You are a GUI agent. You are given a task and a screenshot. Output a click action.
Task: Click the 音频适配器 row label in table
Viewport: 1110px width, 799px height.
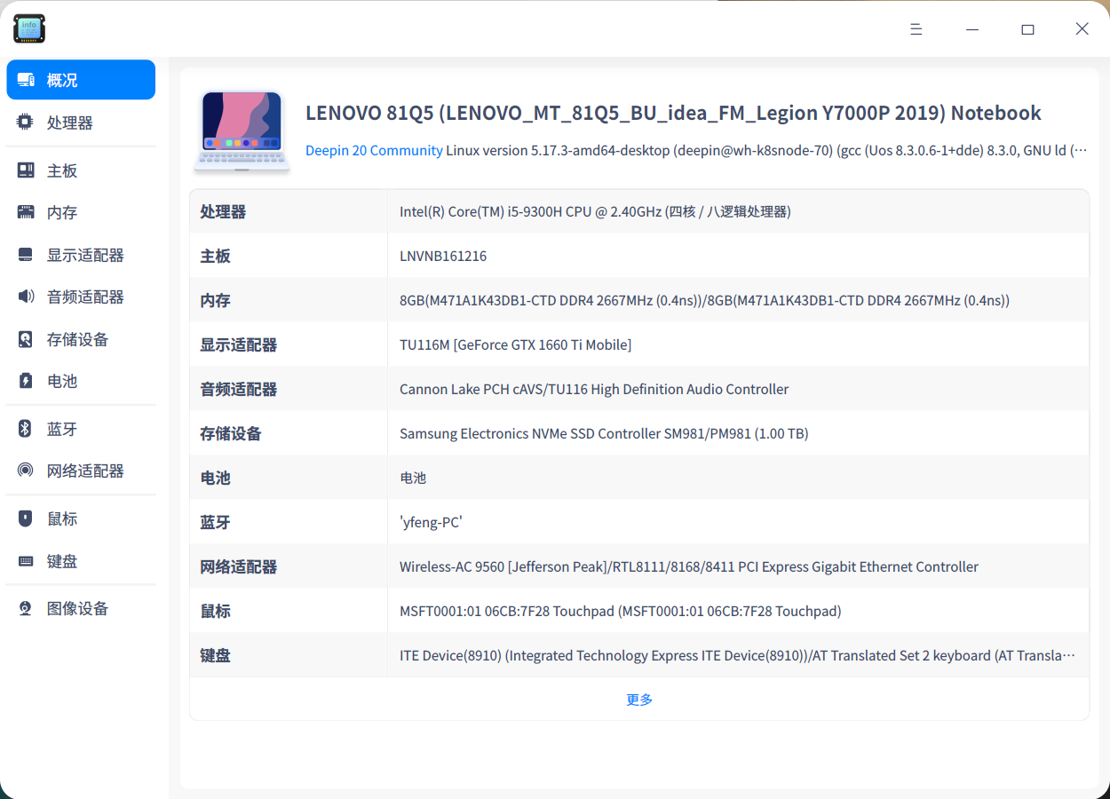coord(238,389)
